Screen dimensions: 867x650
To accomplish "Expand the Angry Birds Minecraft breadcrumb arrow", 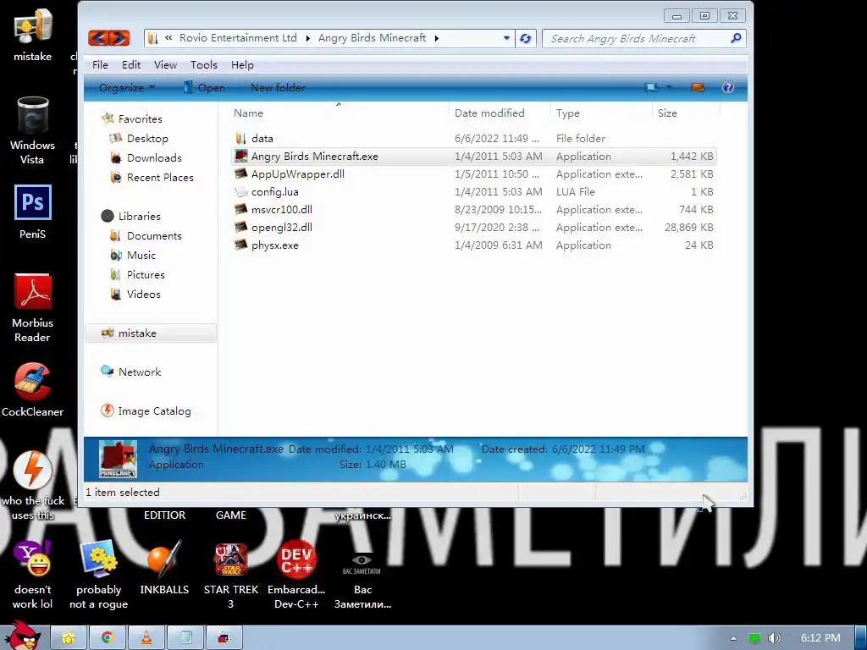I will 437,38.
